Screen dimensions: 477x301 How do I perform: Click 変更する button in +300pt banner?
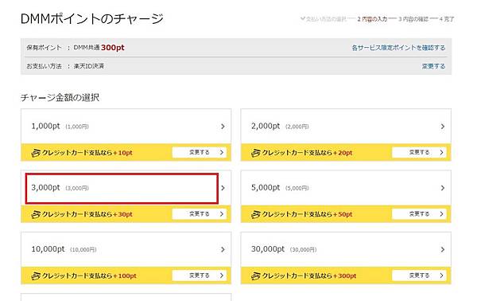coord(419,276)
